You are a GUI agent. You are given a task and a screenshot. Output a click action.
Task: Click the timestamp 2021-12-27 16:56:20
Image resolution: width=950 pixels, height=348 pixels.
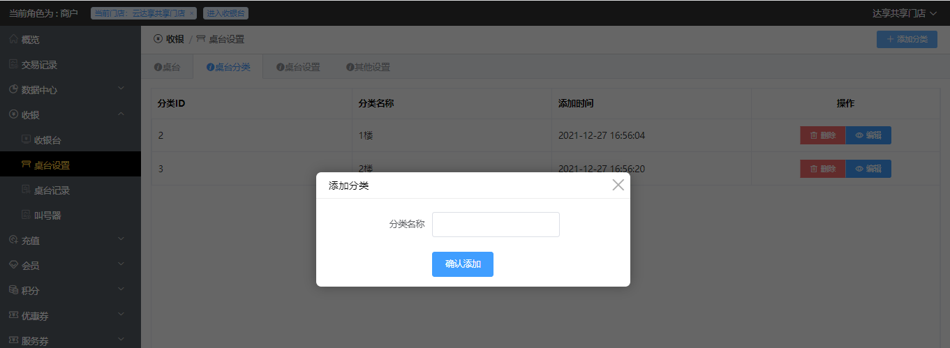602,169
